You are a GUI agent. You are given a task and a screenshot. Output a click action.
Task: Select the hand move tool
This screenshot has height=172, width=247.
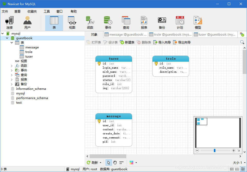[115, 163]
